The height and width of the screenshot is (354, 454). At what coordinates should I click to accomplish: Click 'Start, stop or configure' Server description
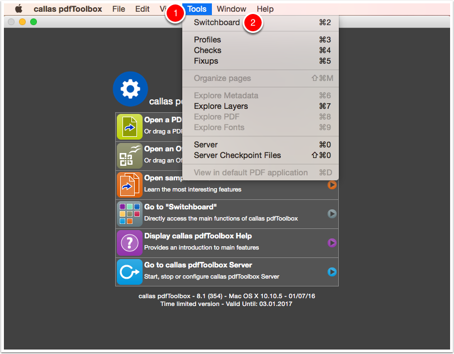point(212,276)
